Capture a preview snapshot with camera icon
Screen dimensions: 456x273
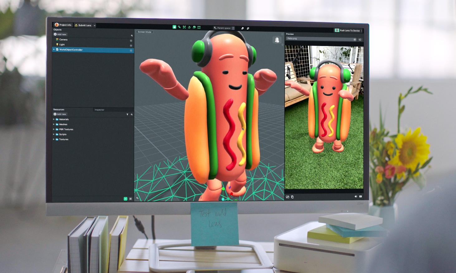(361, 197)
